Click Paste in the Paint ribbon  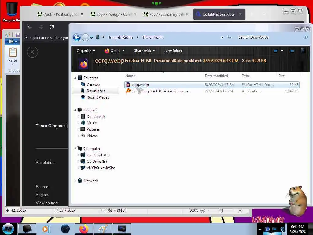[13, 56]
